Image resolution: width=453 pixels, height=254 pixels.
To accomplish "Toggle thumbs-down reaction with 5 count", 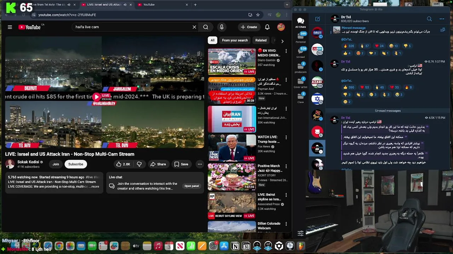I will (407, 46).
